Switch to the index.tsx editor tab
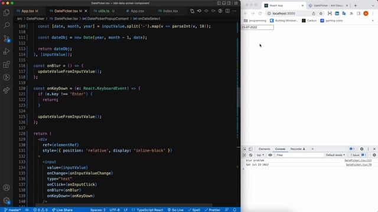This screenshot has height=212, width=378. coord(170,11)
